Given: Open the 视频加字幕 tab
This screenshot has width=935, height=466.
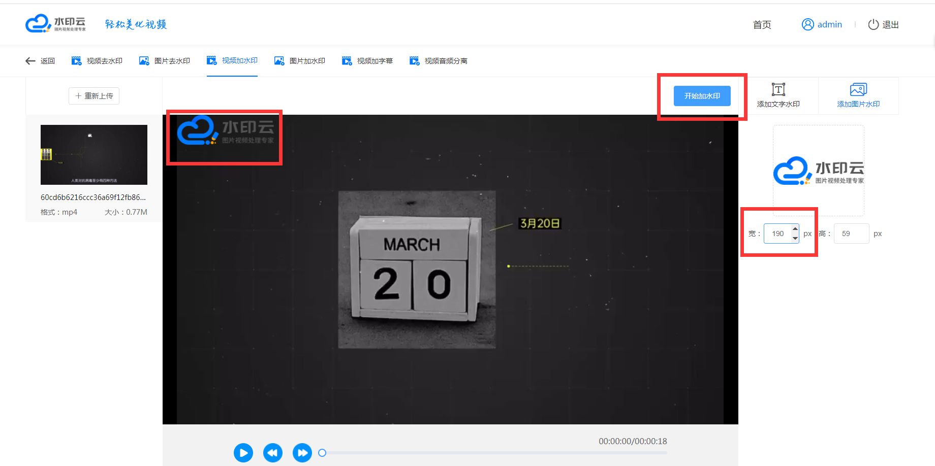Looking at the screenshot, I should (367, 61).
